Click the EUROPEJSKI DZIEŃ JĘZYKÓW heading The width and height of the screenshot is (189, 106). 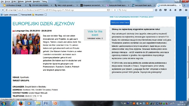43,24
